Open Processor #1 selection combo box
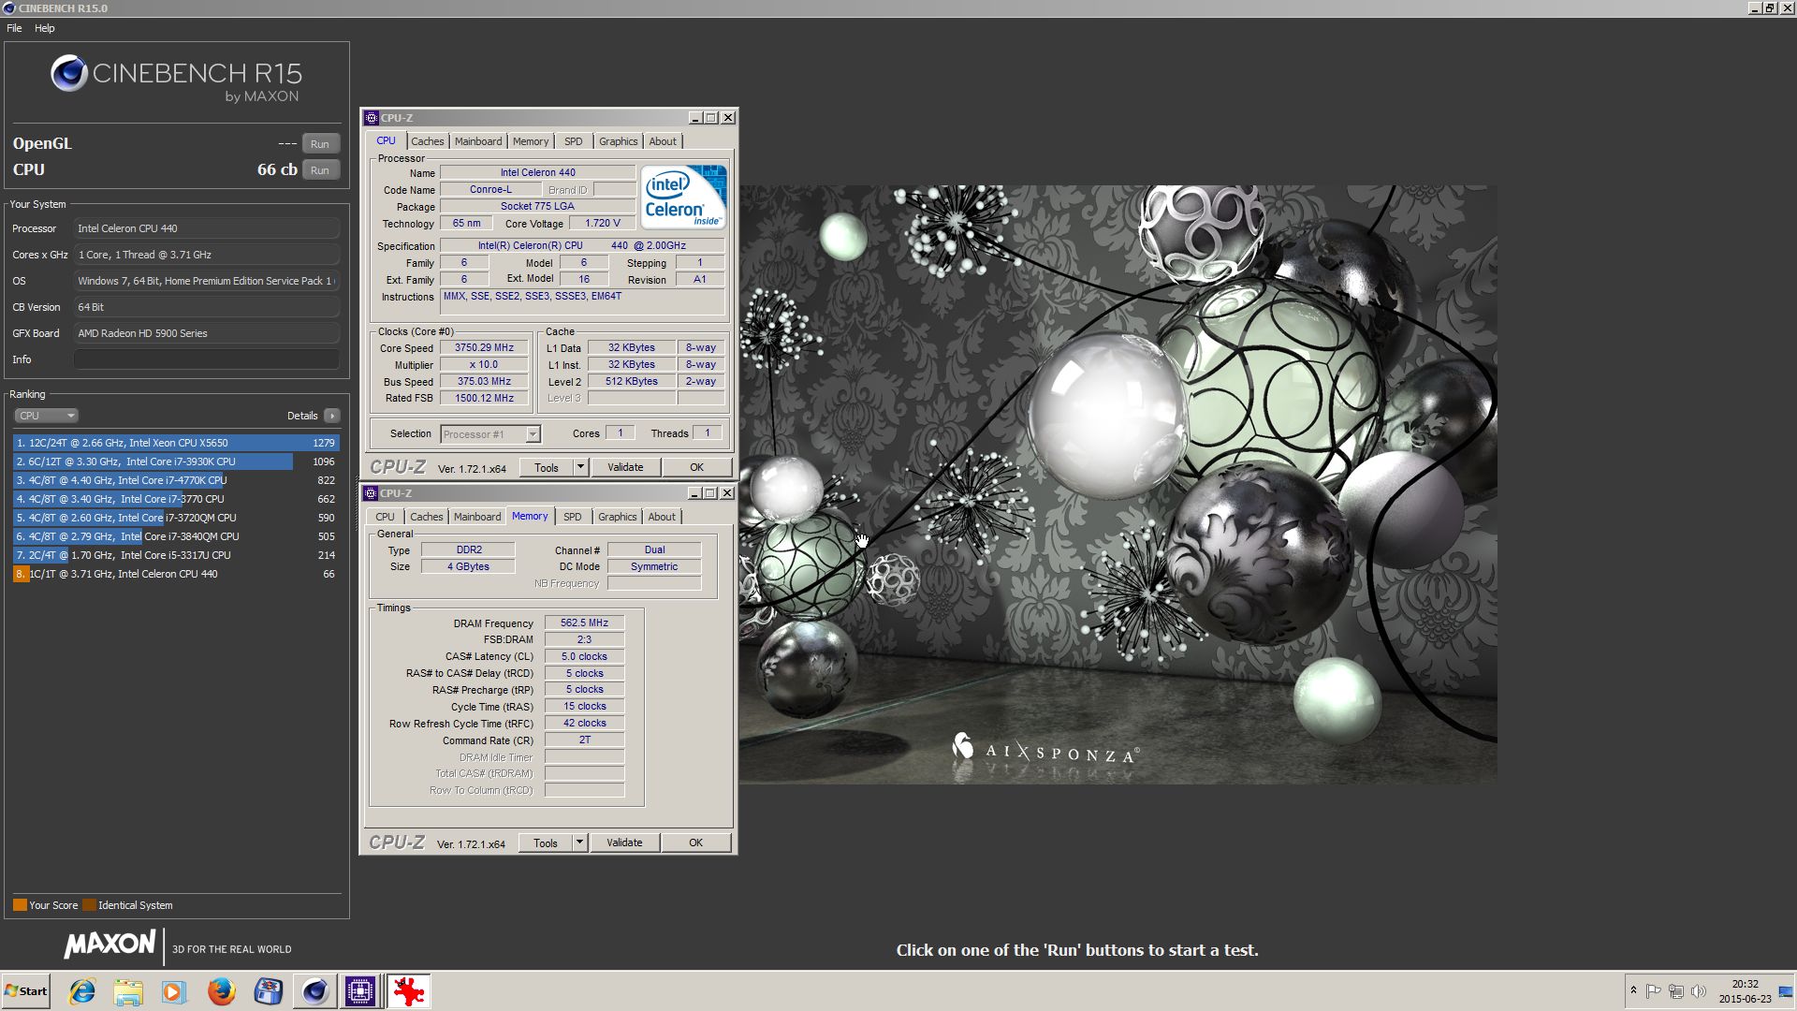This screenshot has width=1797, height=1011. pyautogui.click(x=490, y=434)
